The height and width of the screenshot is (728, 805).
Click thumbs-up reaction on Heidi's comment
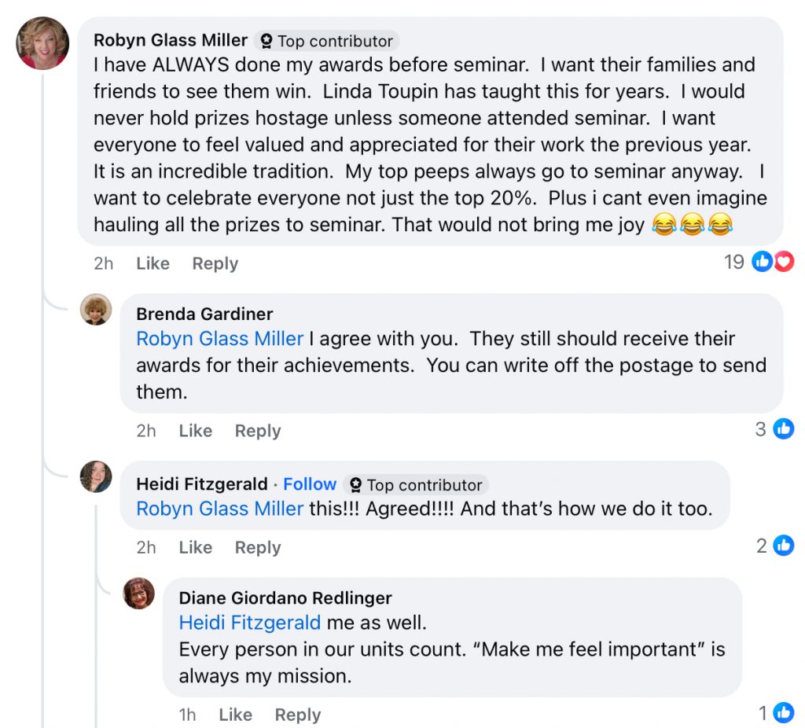(x=784, y=545)
